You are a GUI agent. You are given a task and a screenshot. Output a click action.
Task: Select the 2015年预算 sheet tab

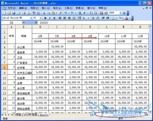[x=30, y=115]
